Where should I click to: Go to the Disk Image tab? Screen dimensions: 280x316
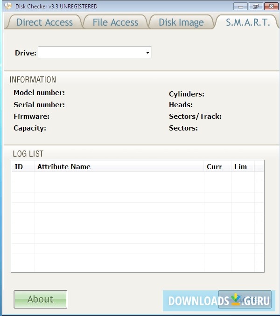click(x=181, y=22)
